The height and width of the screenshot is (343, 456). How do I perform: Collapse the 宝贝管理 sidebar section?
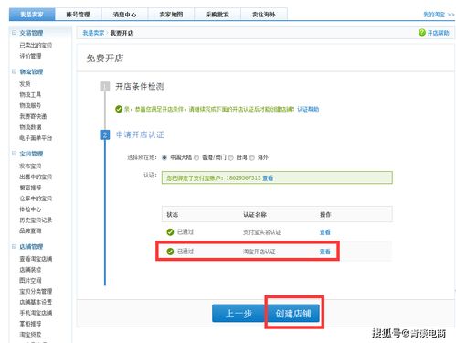coord(14,154)
